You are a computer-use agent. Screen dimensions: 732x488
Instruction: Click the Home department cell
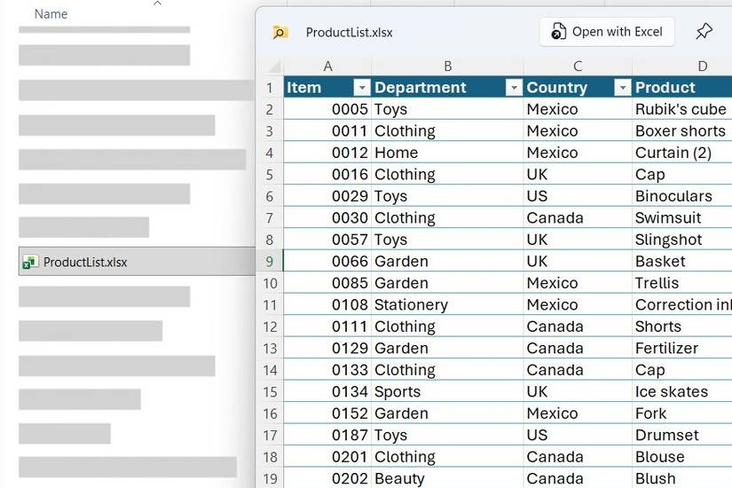[447, 153]
